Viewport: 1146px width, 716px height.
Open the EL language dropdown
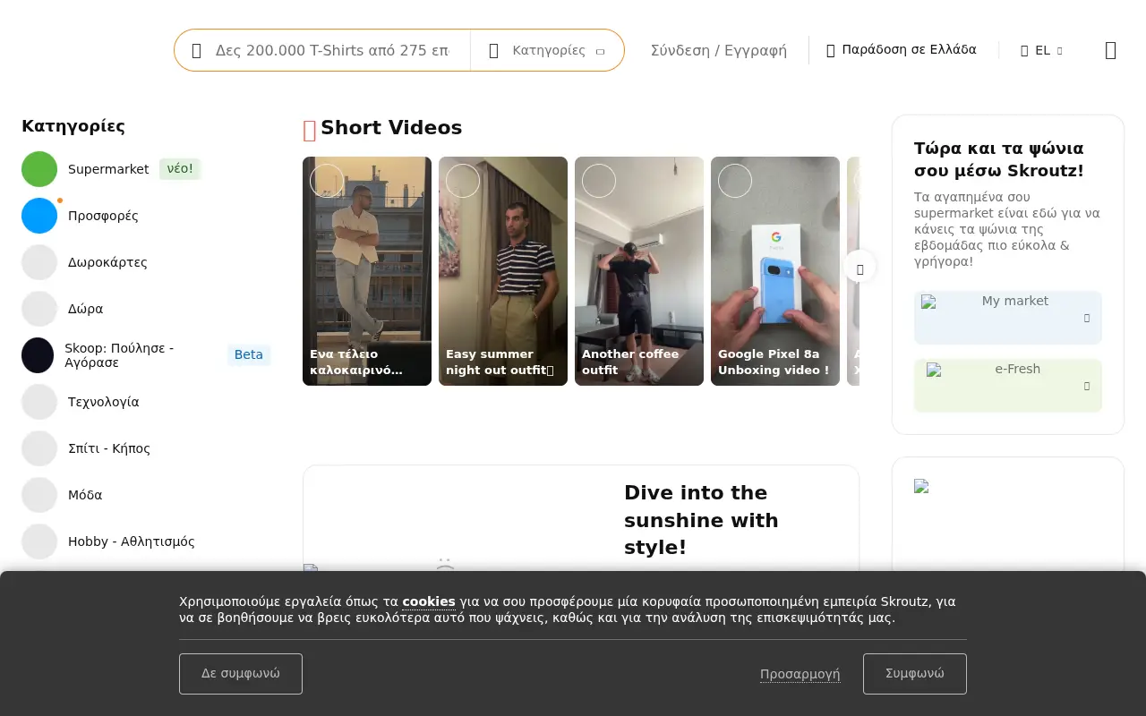click(x=1041, y=50)
